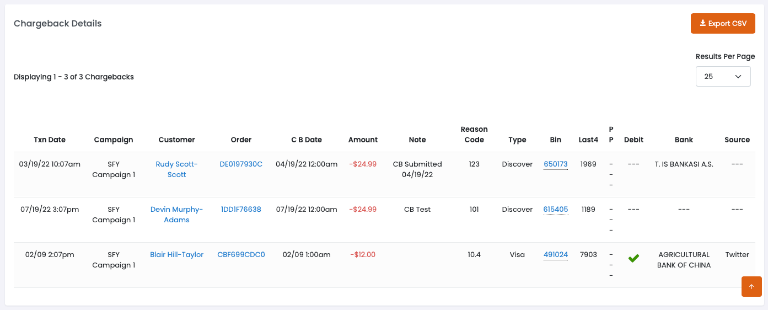
Task: Open customer Blair Hill-Taylor link
Action: [176, 255]
